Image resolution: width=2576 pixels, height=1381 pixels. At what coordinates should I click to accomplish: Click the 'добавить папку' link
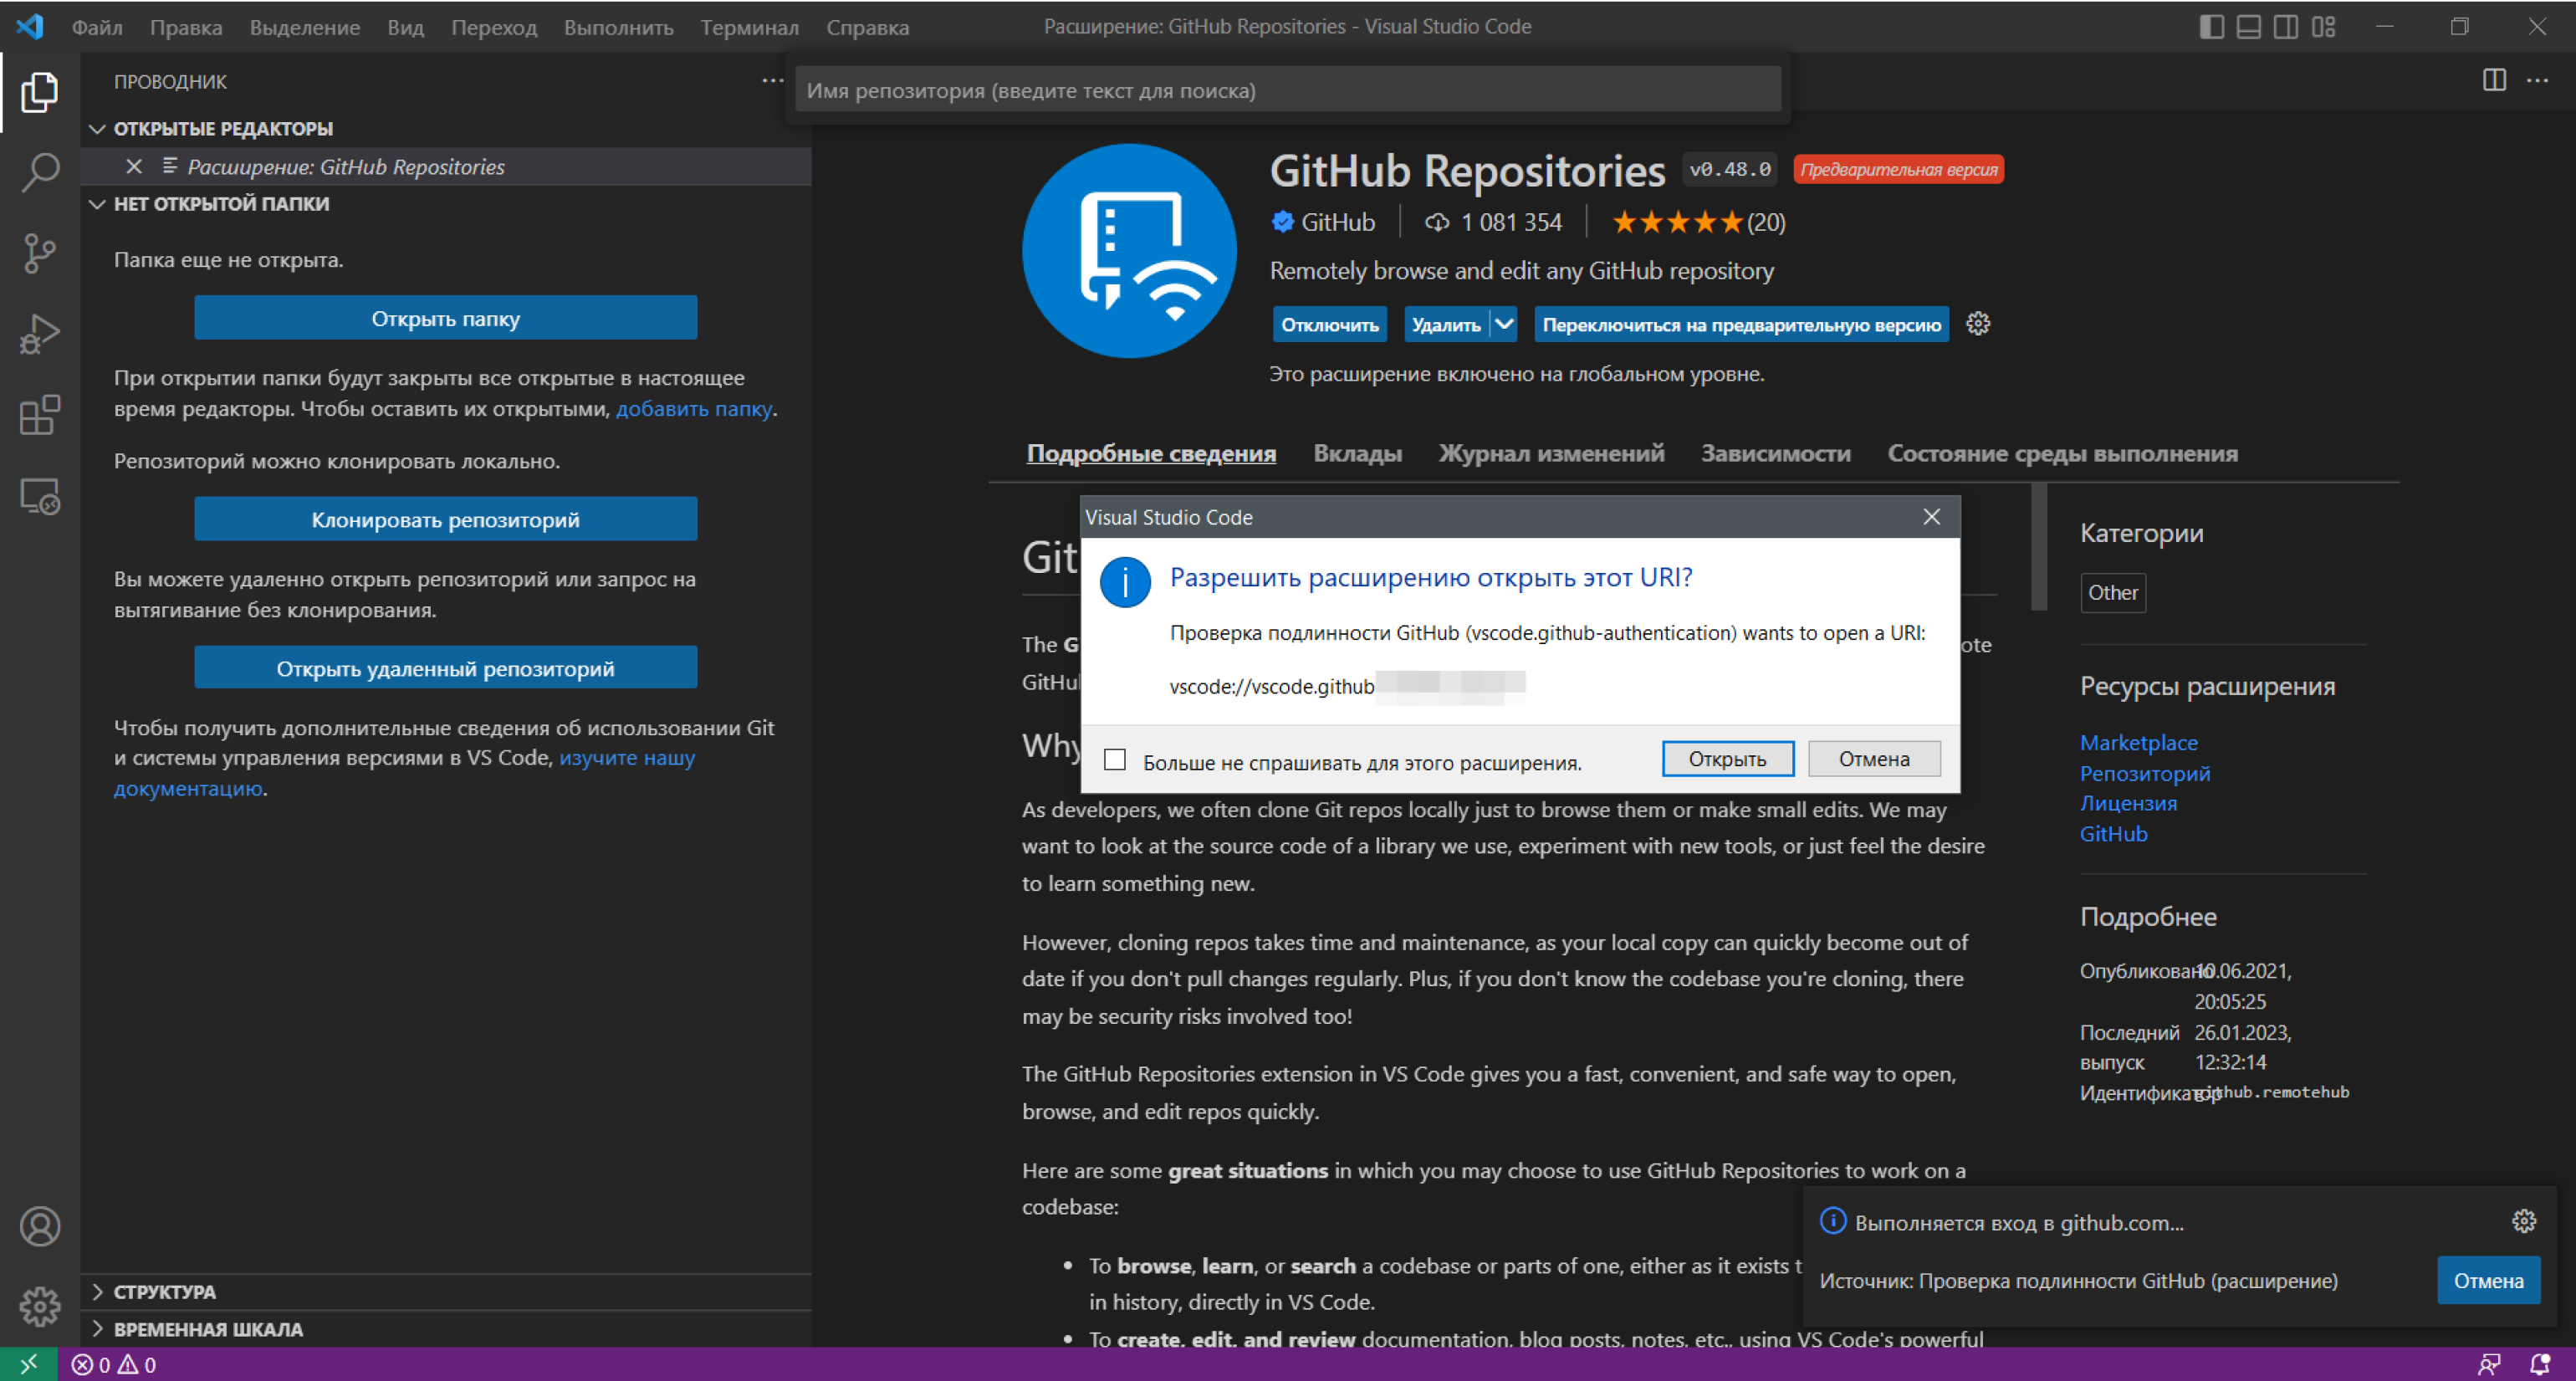(x=694, y=409)
